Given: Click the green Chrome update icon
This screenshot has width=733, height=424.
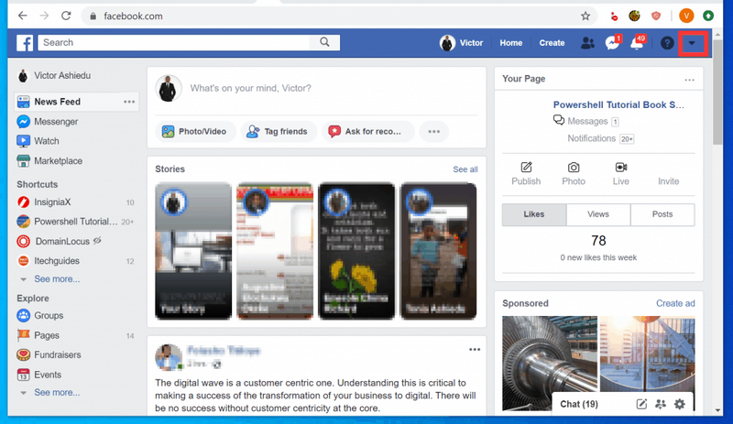Looking at the screenshot, I should tap(708, 16).
